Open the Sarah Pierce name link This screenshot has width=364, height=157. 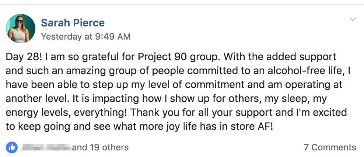coord(73,23)
